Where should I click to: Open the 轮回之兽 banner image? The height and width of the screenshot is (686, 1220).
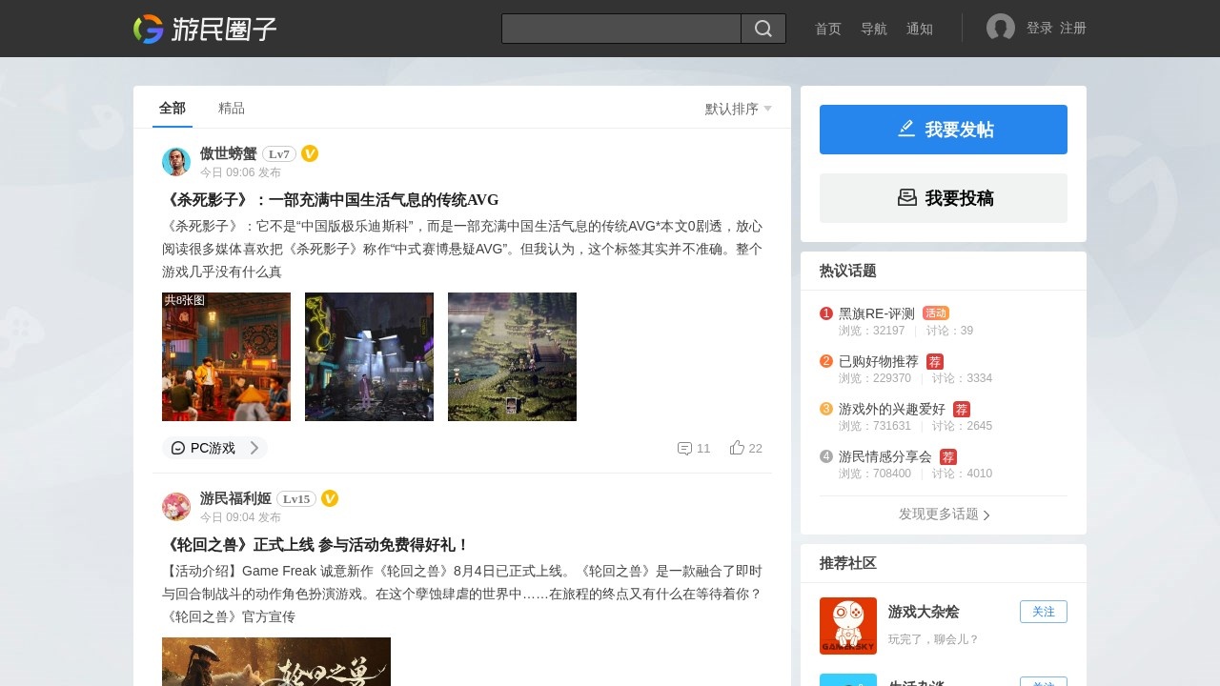(x=276, y=661)
